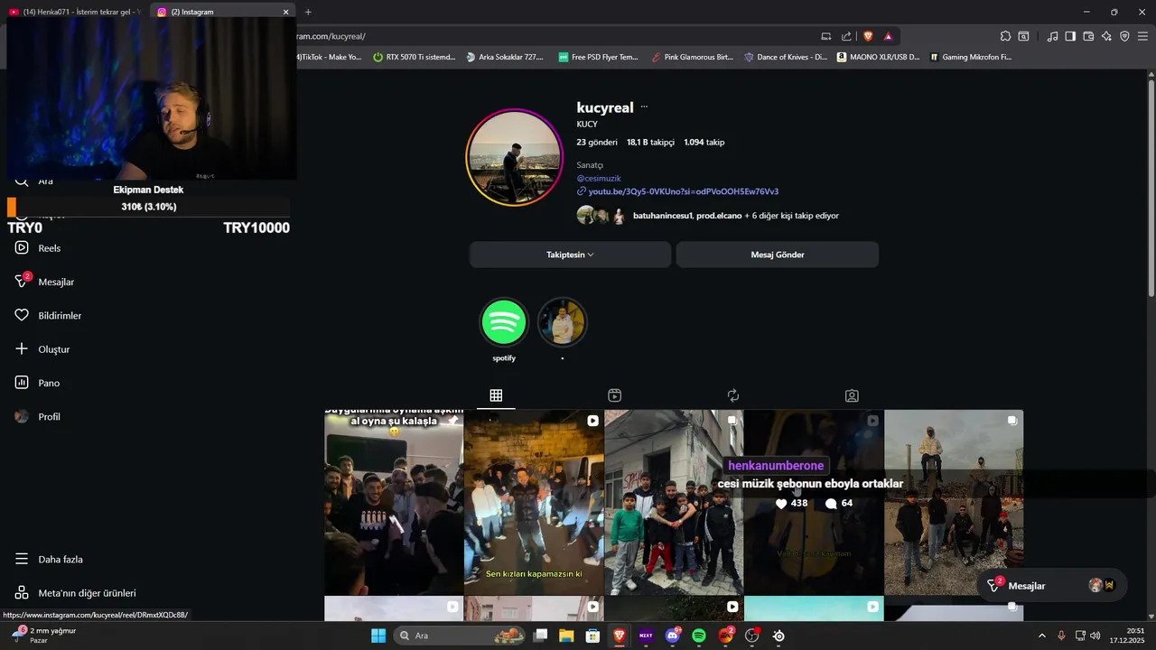Screen dimensions: 1156x650
Task: Open browser extensions puzzle icon
Action: click(1005, 36)
